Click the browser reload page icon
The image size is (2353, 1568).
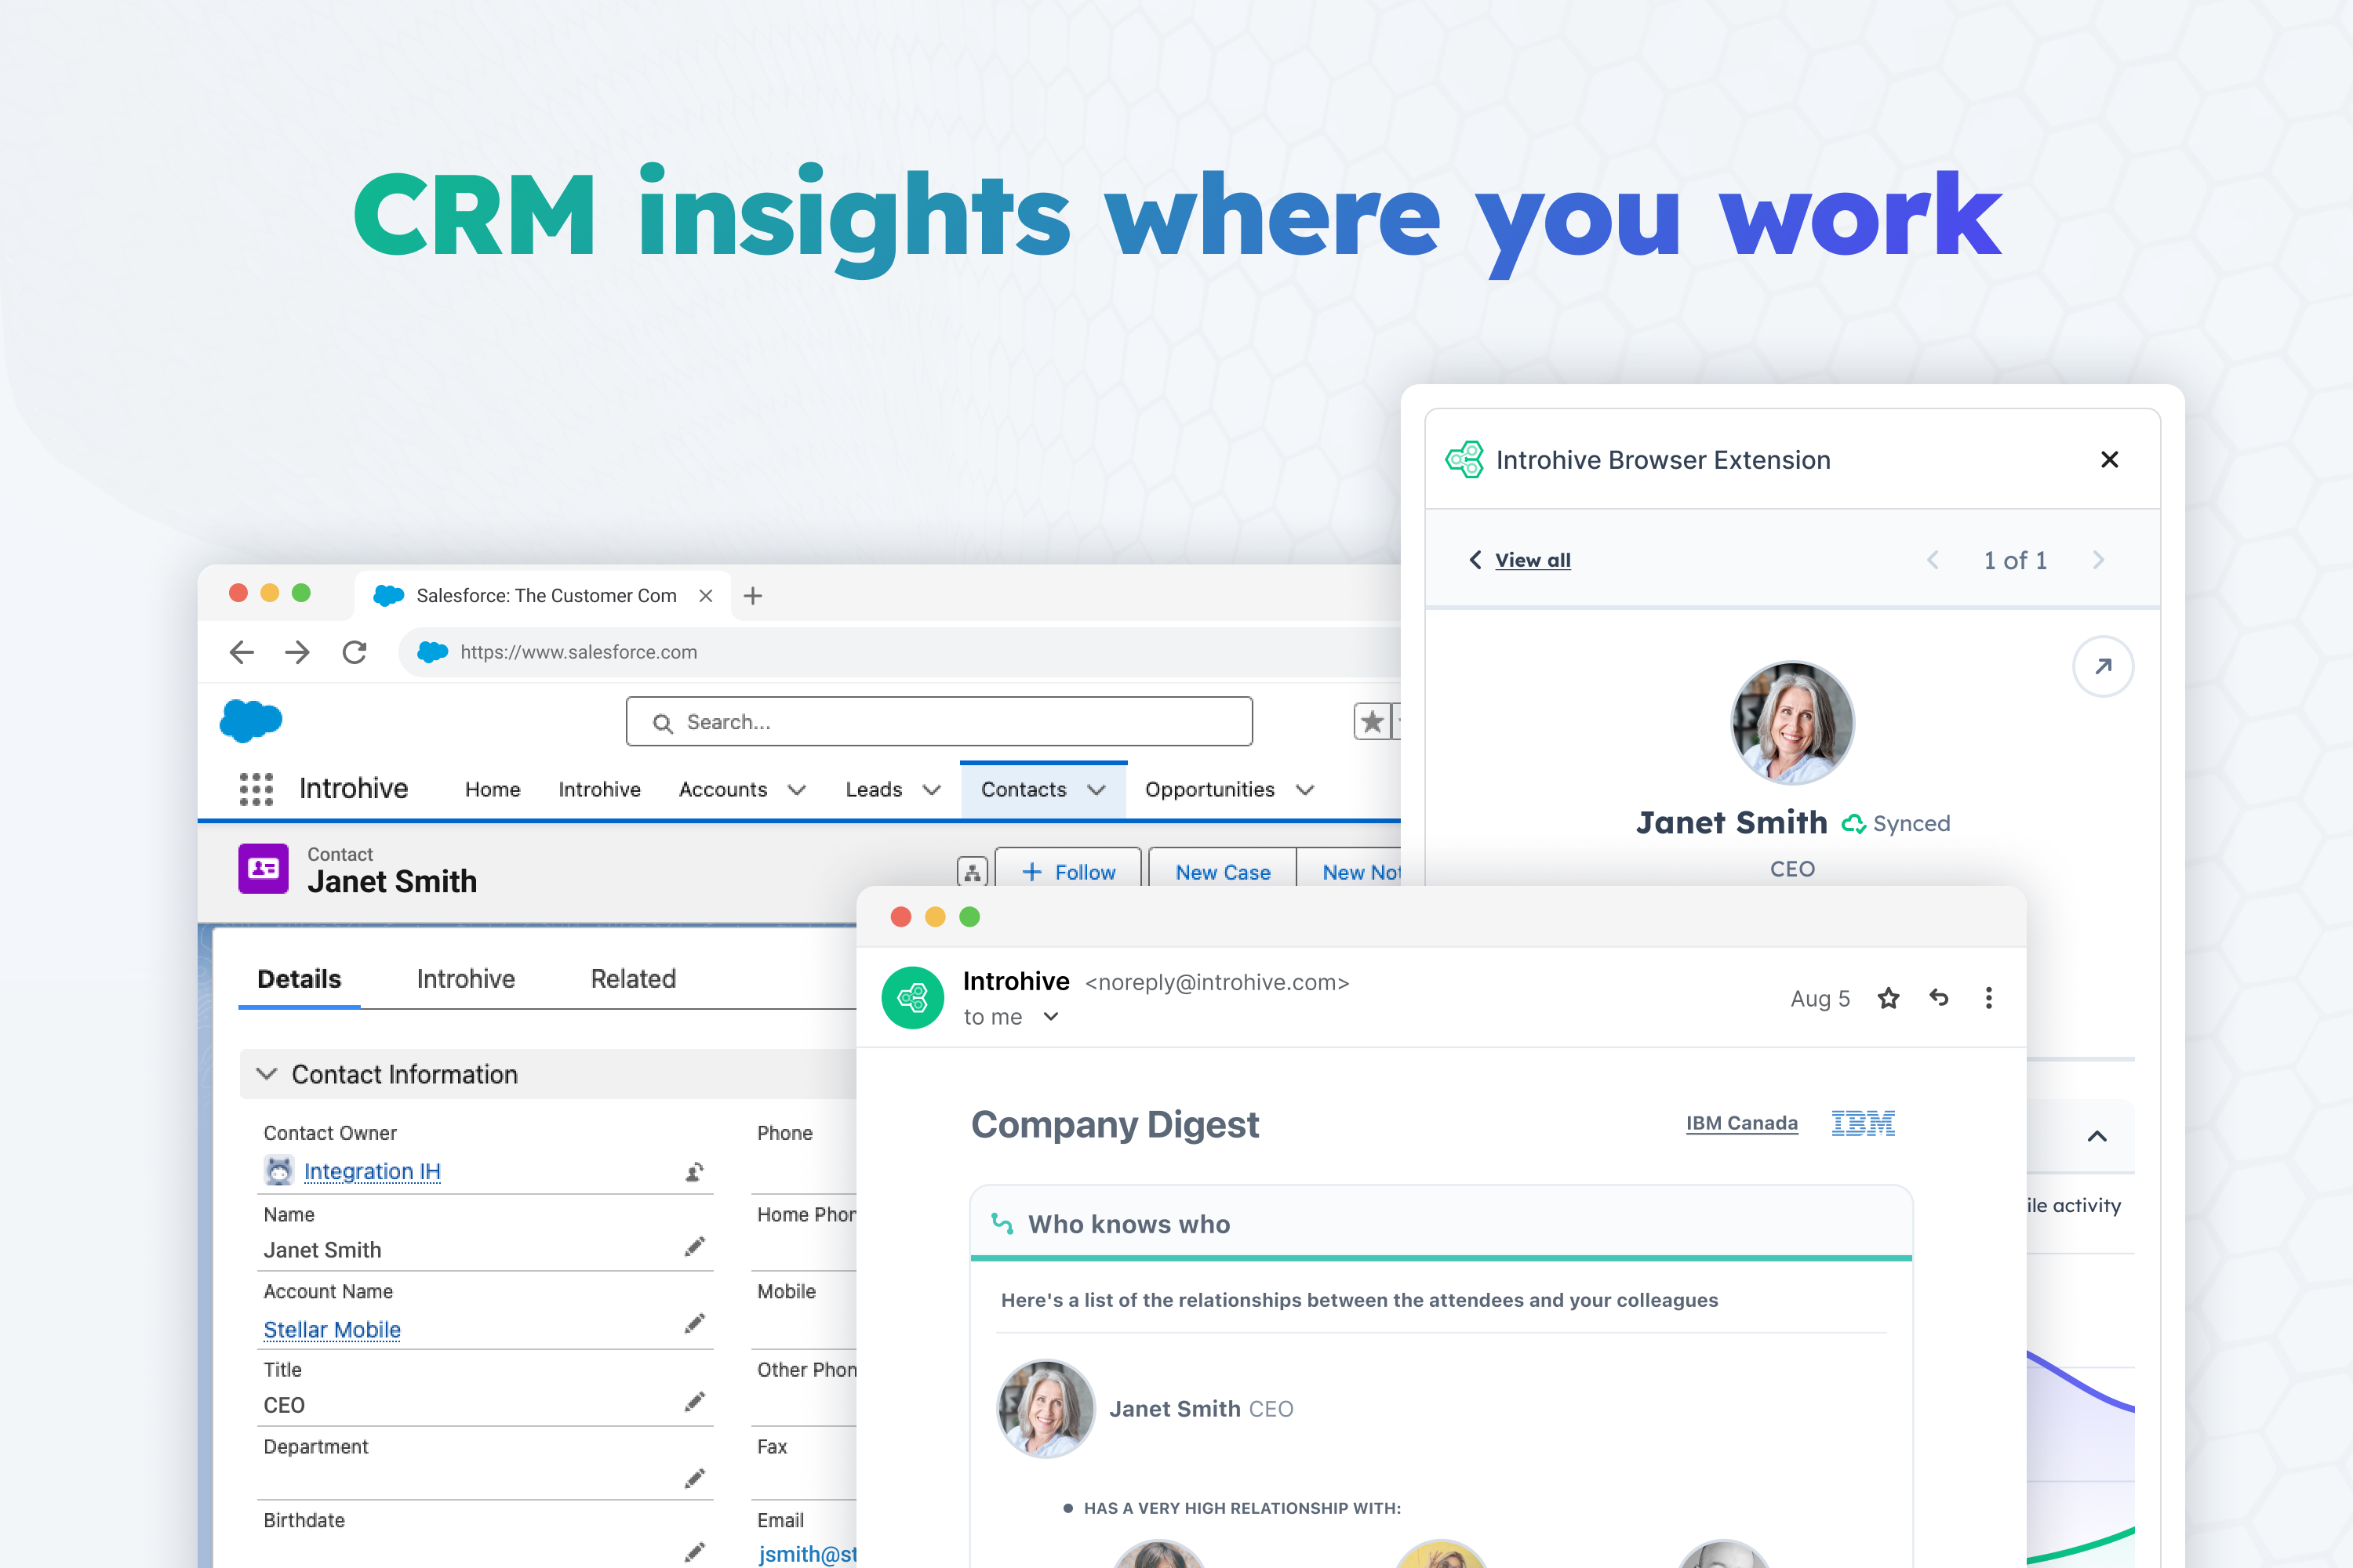355,652
